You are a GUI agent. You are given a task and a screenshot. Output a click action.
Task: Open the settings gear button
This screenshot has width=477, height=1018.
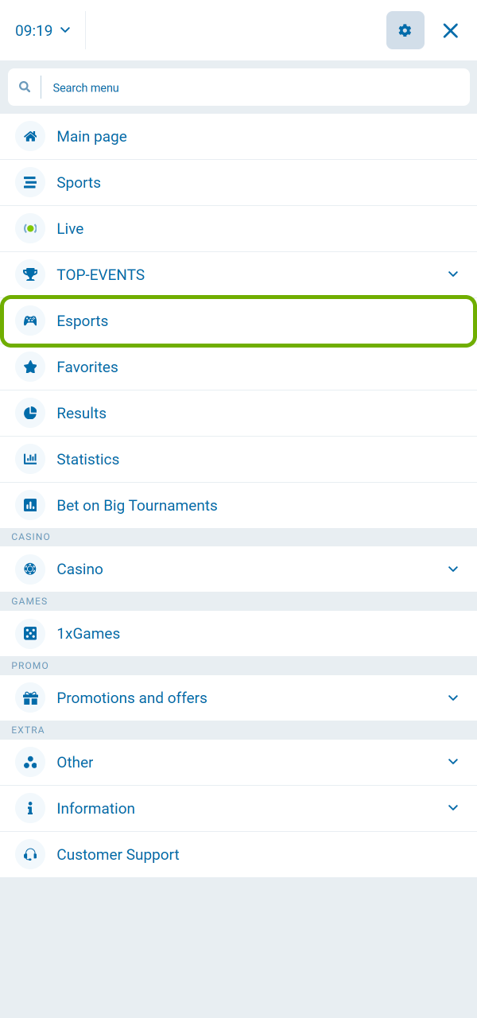[405, 30]
